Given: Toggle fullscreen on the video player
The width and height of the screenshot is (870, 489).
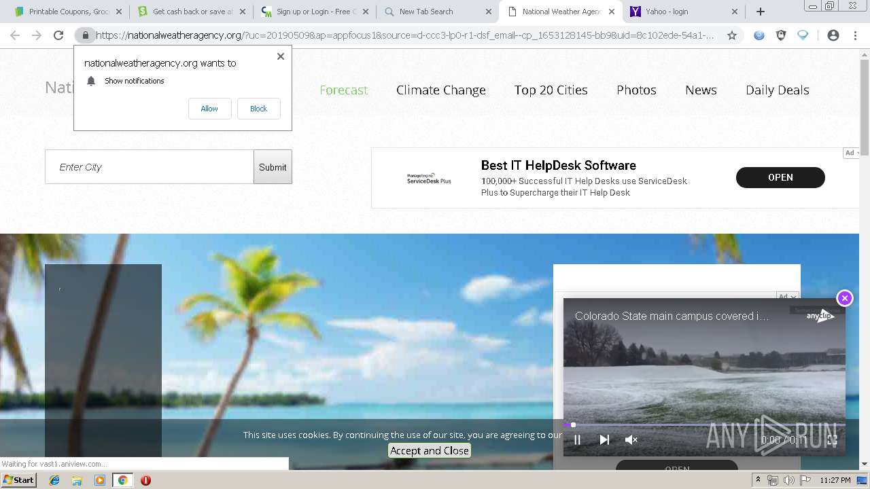Looking at the screenshot, I should click(832, 440).
